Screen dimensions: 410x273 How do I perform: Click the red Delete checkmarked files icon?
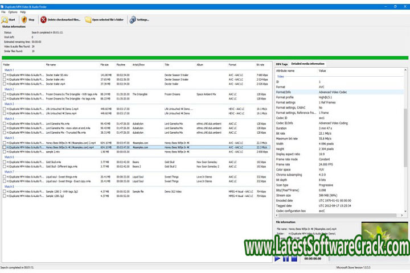43,19
